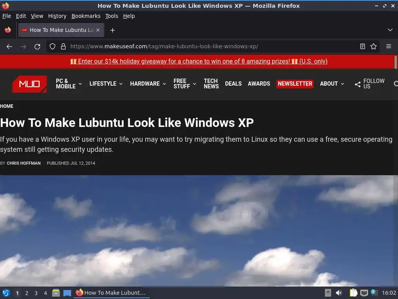Image resolution: width=398 pixels, height=299 pixels.
Task: Switch to virtual desktop 4
Action: tap(45, 293)
